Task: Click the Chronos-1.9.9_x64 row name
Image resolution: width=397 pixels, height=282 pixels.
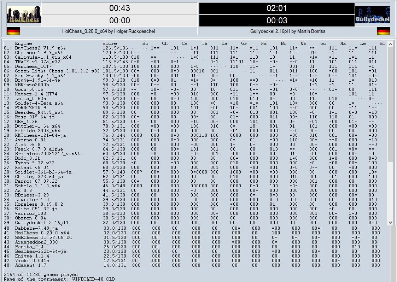Action: click(39, 53)
